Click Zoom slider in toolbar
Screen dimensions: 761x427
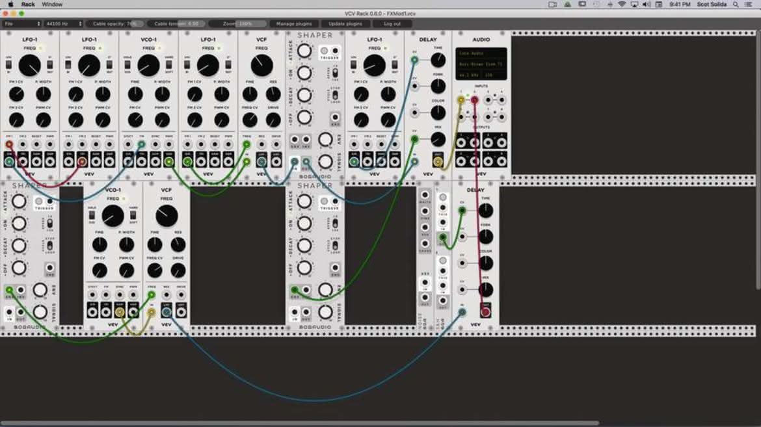tap(237, 24)
